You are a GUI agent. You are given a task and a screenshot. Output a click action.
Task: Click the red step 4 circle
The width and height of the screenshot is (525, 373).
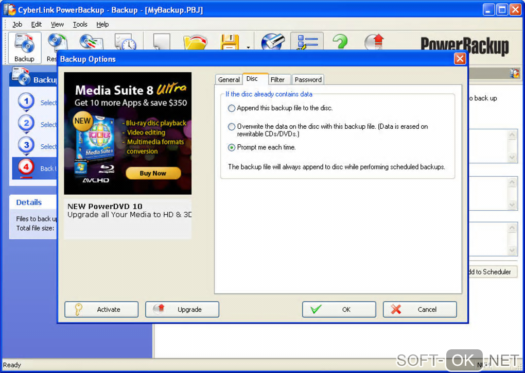[26, 167]
